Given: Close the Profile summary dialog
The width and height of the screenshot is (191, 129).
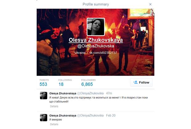Looking at the screenshot, I should (x=150, y=4).
